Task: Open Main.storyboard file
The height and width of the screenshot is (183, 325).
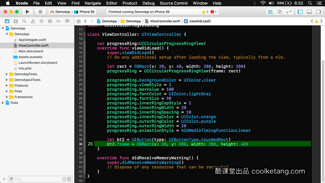Action: click(31, 51)
